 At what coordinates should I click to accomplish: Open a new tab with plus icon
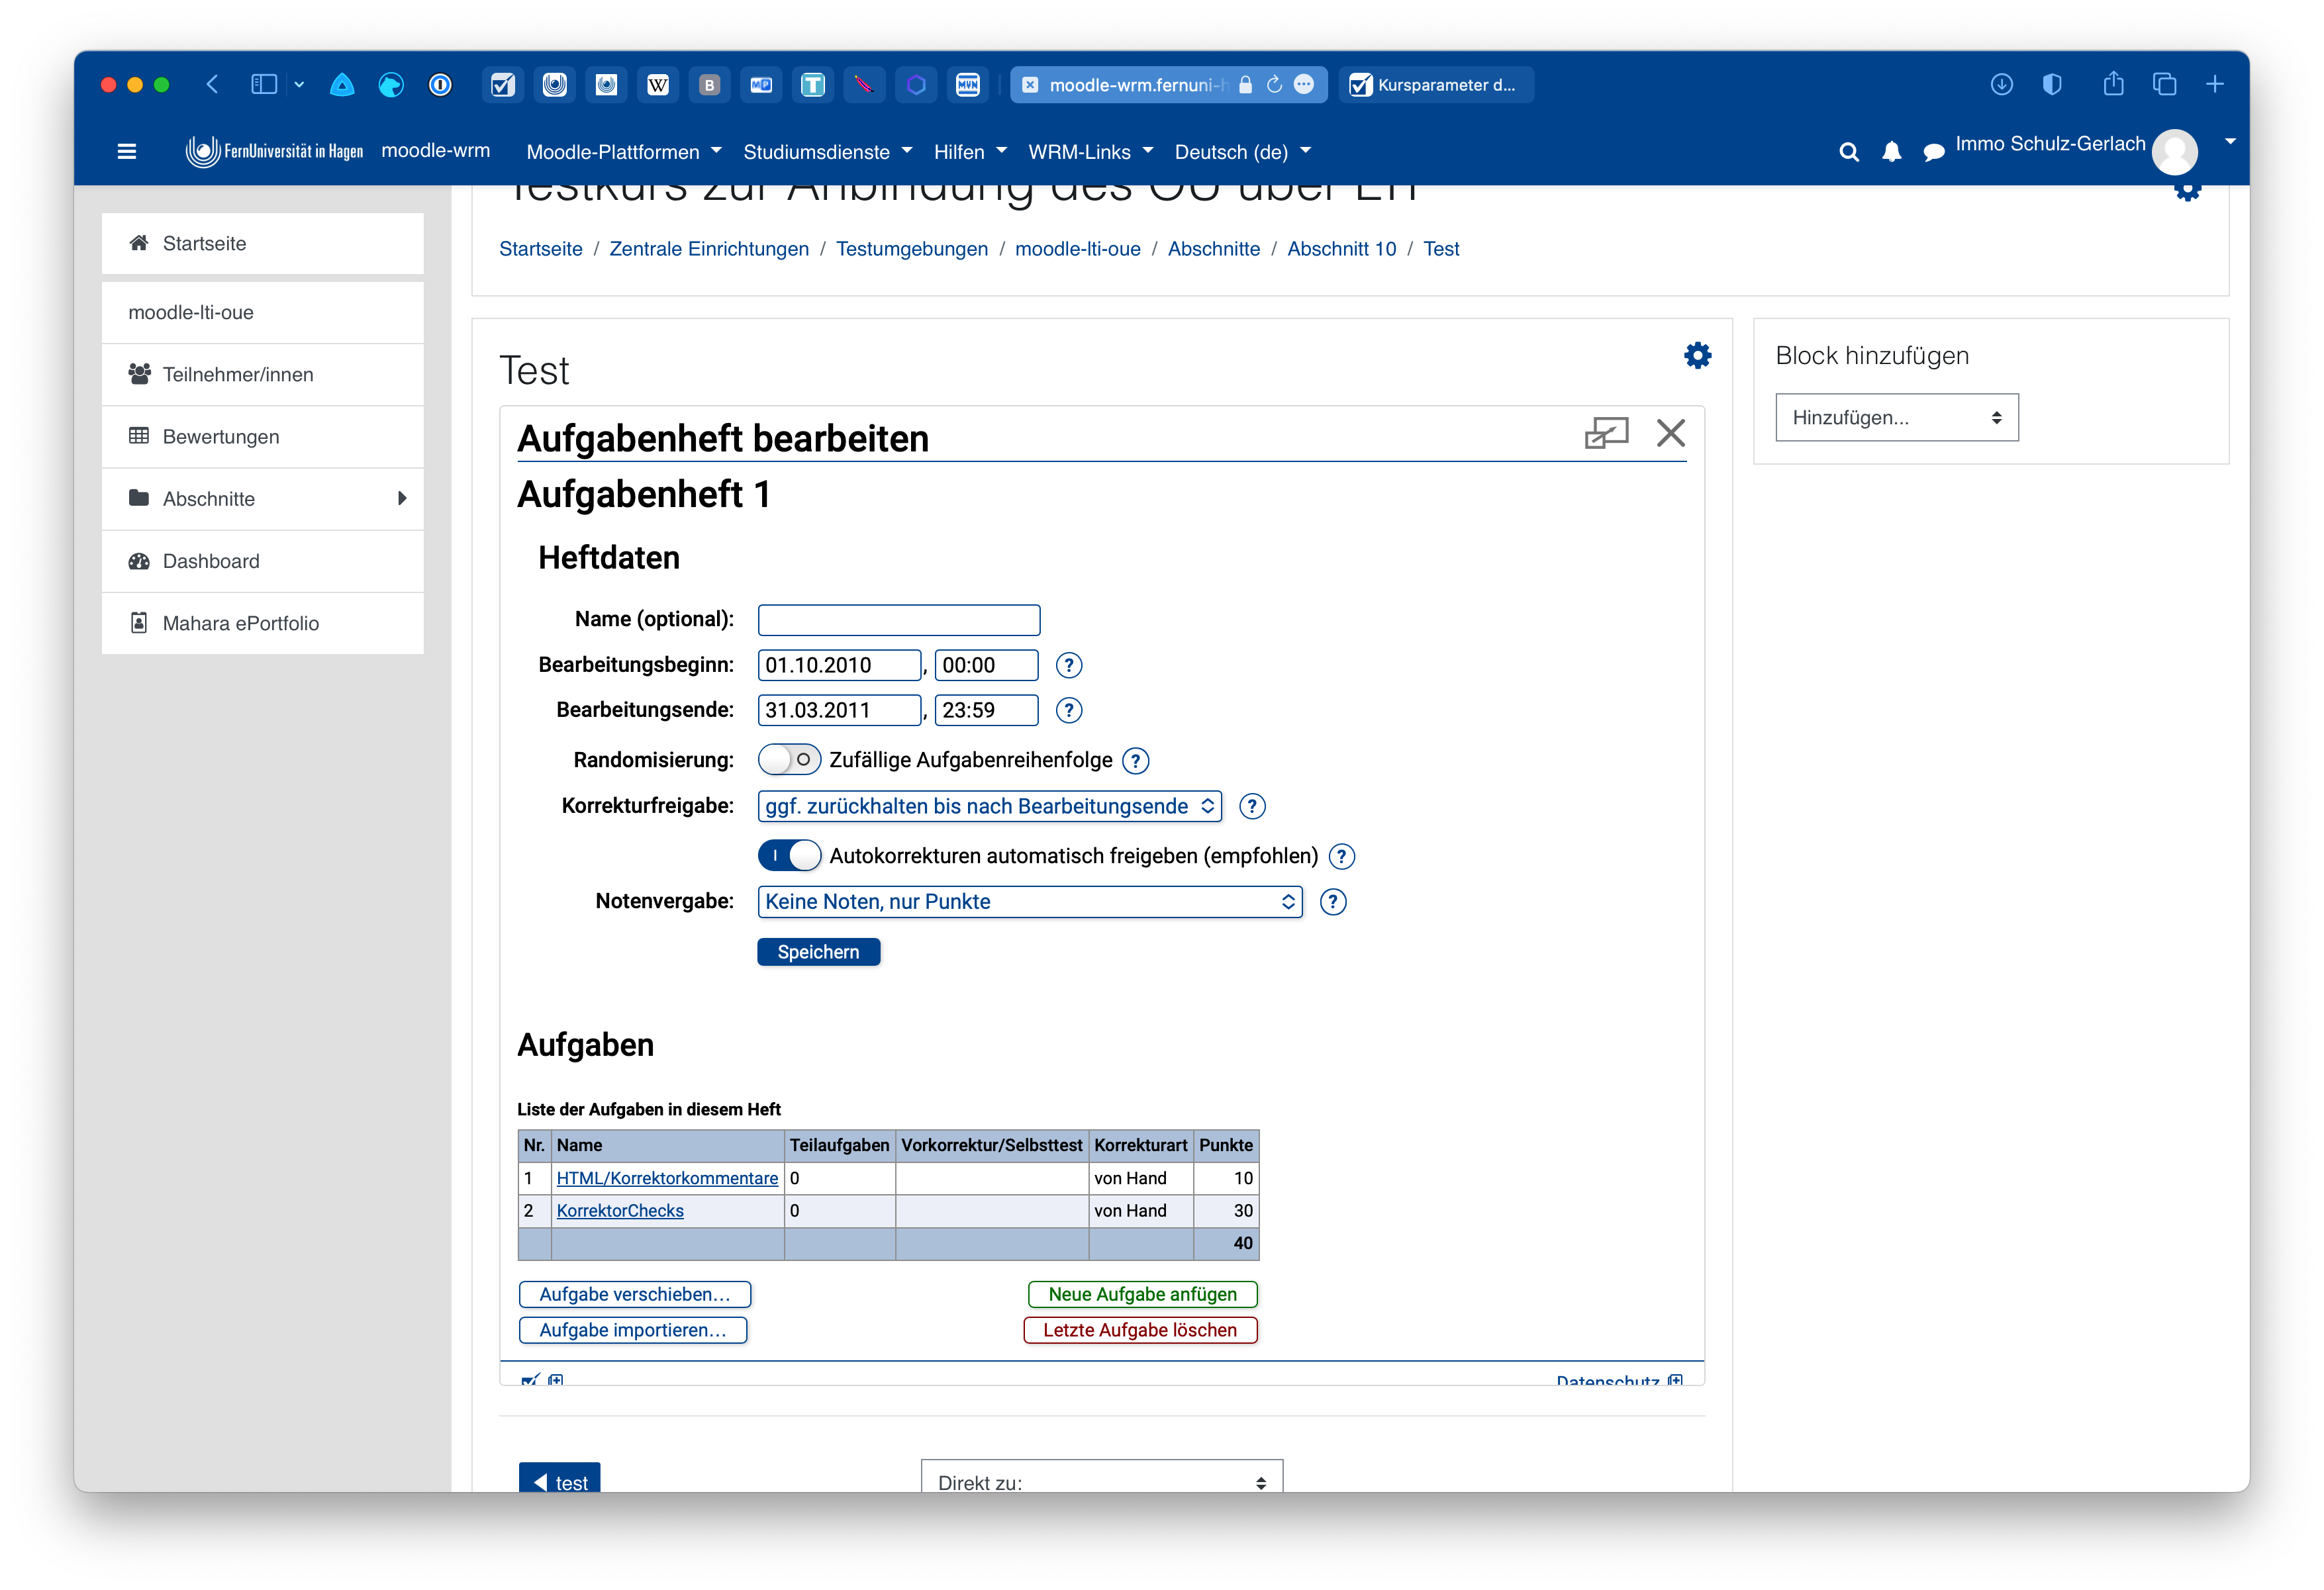[x=2215, y=85]
